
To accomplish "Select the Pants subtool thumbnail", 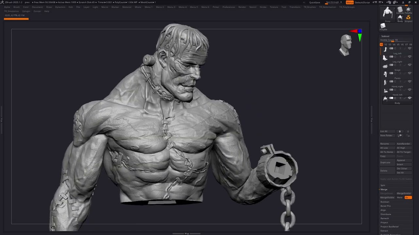I will [385, 74].
